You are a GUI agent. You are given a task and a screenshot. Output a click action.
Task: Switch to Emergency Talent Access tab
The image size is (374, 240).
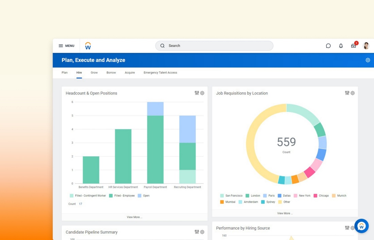click(160, 73)
